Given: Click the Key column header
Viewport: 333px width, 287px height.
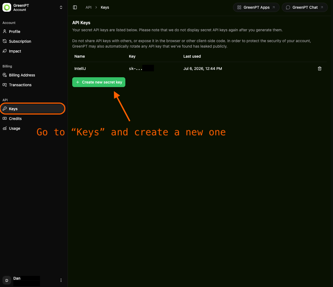Looking at the screenshot, I should 132,56.
